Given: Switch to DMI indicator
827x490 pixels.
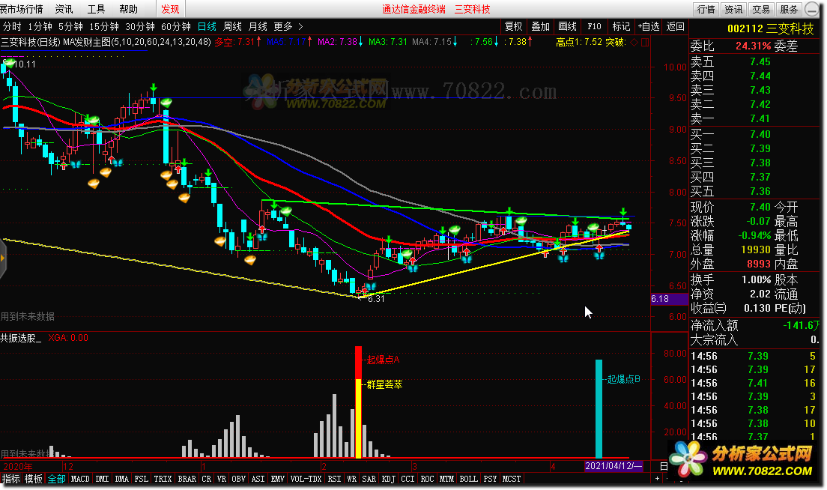Looking at the screenshot, I should tap(103, 479).
